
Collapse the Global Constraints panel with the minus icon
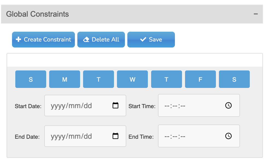(256, 14)
